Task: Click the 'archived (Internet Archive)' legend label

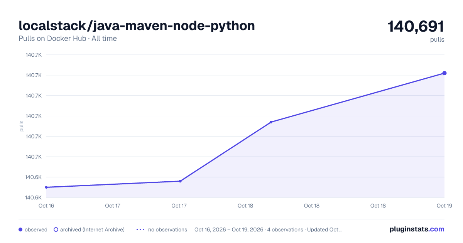Action: pyautogui.click(x=92, y=229)
